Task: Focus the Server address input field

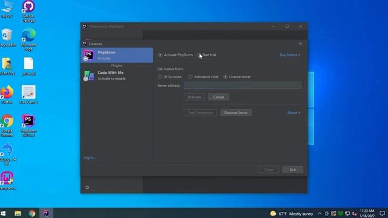Action: (x=242, y=85)
